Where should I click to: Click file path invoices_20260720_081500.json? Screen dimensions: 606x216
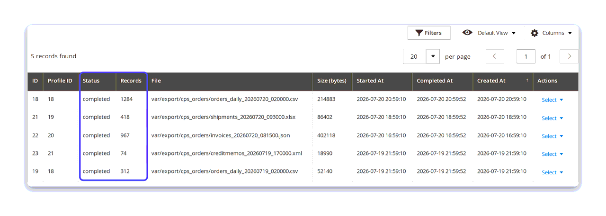[x=221, y=135]
